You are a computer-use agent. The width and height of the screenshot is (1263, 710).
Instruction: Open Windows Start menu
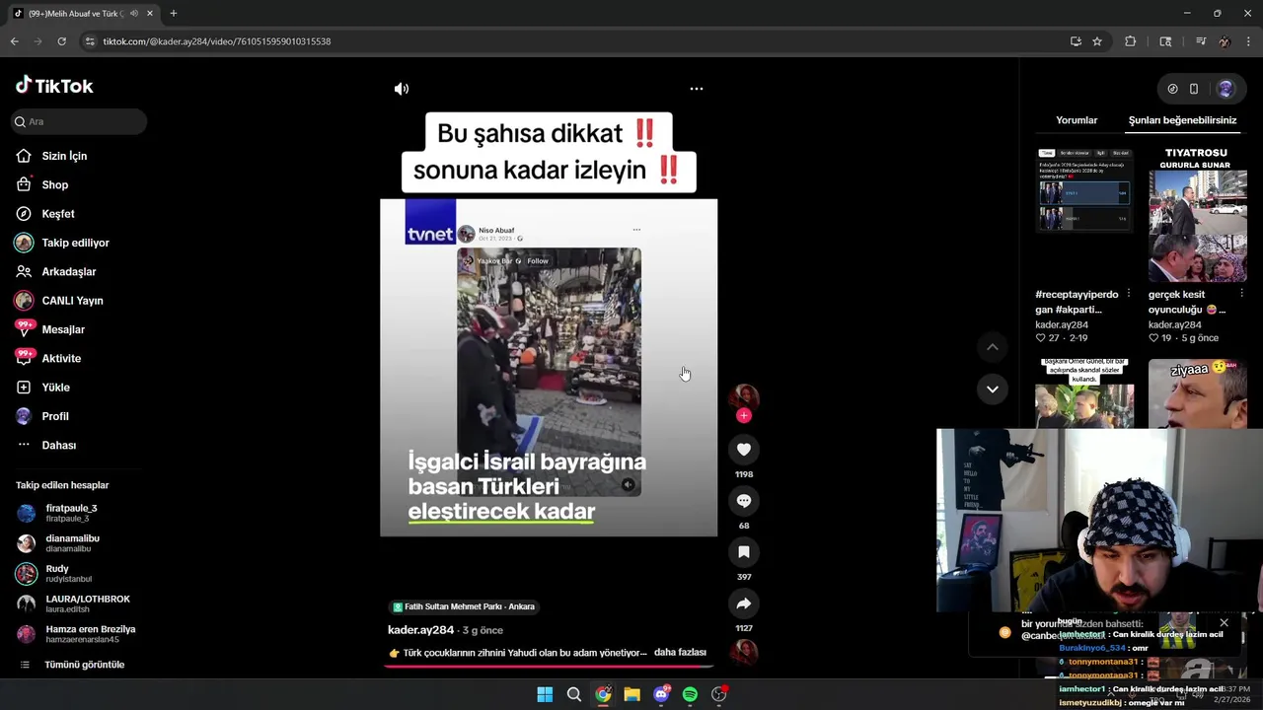(545, 694)
